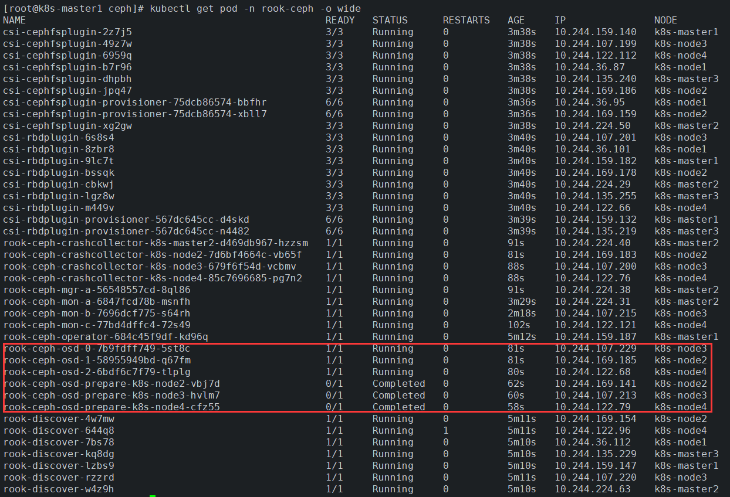Select pod name csi-cephfsplugin-xg2gw

[x=67, y=125]
